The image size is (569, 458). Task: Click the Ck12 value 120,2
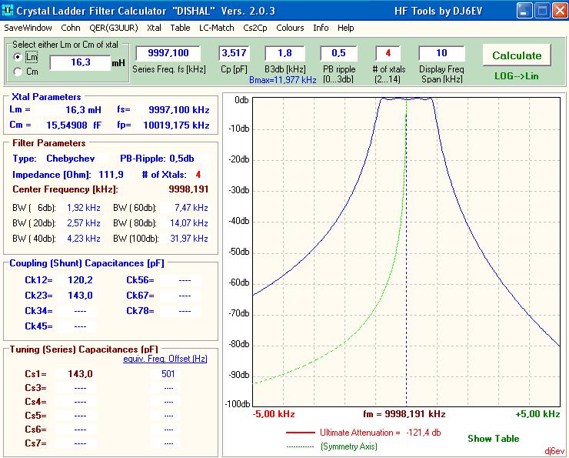[x=80, y=280]
